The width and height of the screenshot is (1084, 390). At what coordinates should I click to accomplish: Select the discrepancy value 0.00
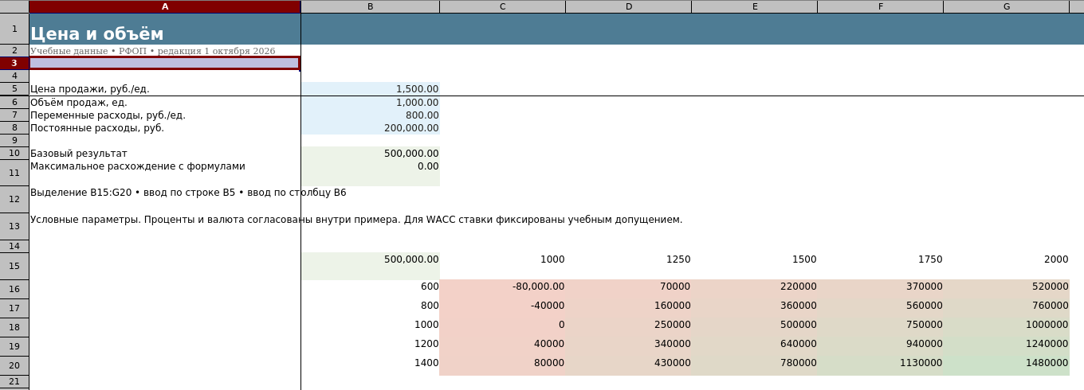pos(370,173)
